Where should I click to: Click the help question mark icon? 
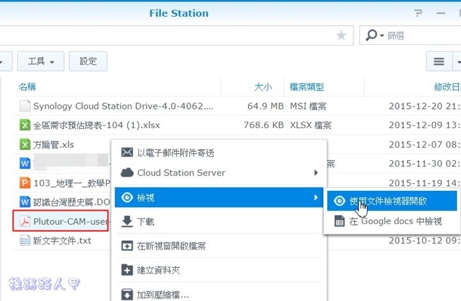418,13
